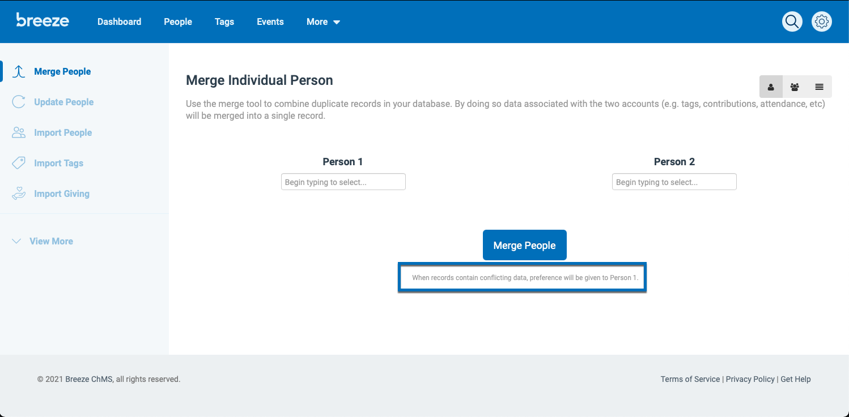Select individual person merge view icon
Viewport: 849px width, 417px height.
[x=771, y=87]
